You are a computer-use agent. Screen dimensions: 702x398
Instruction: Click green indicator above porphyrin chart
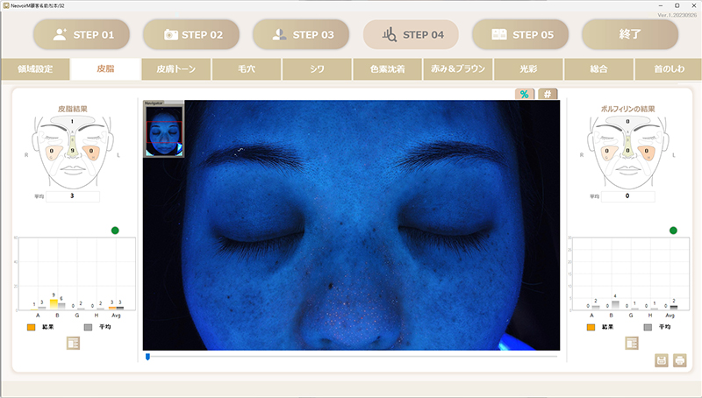coord(673,231)
